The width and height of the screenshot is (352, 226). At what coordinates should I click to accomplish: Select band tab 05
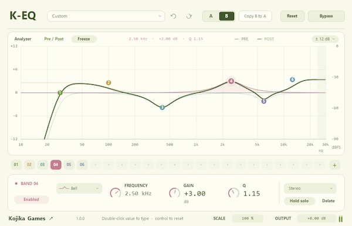[x=69, y=165]
